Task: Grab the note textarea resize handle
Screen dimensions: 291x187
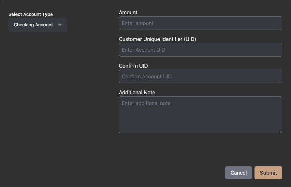Action: pos(281,132)
